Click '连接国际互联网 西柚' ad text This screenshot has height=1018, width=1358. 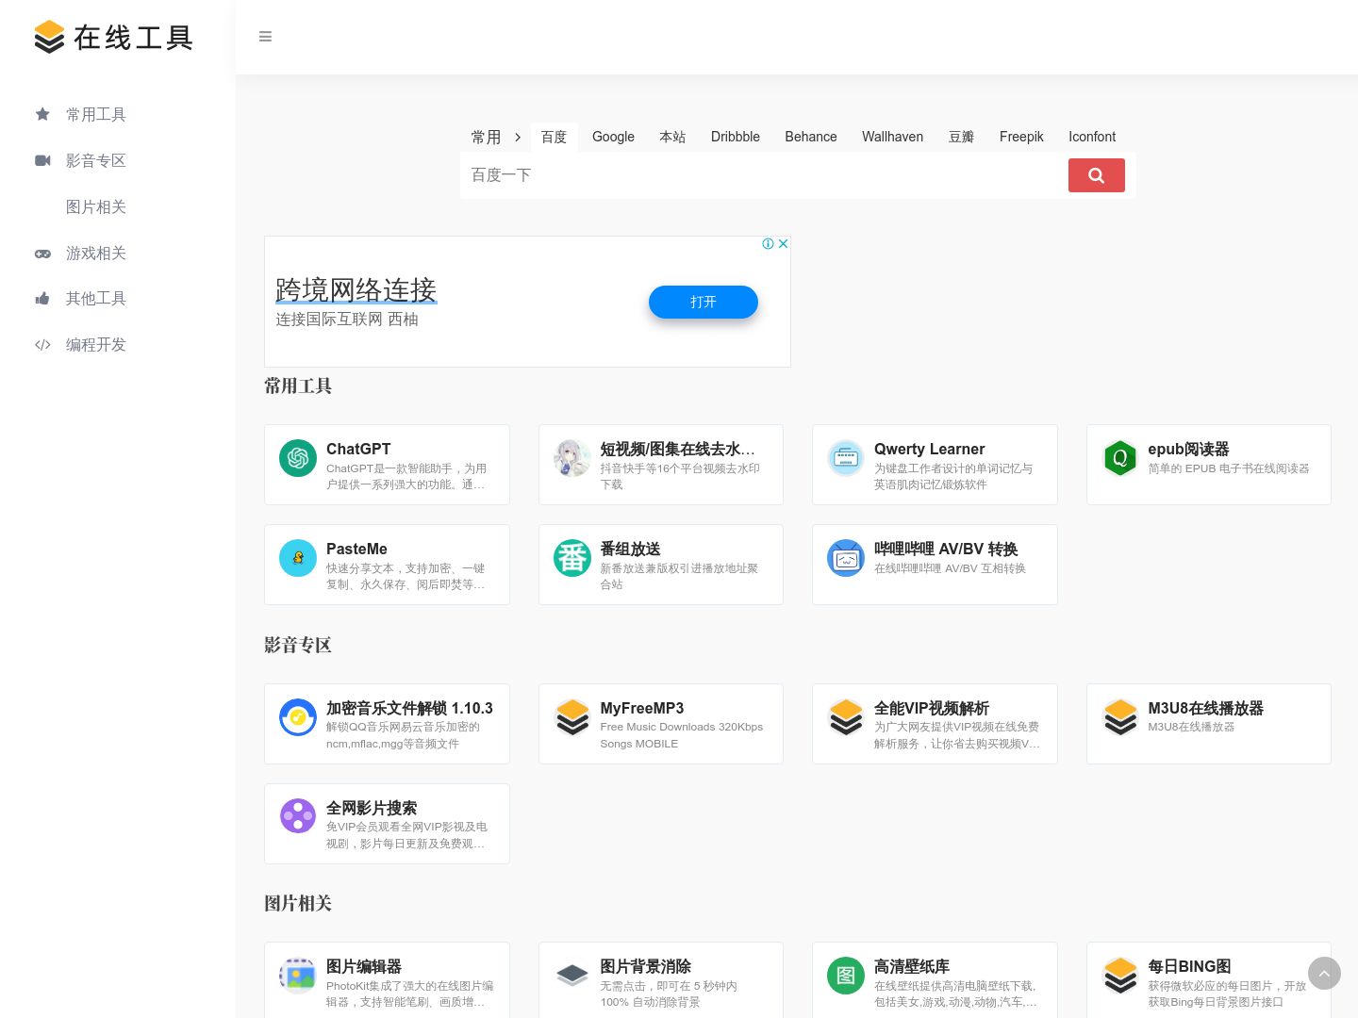tap(347, 320)
